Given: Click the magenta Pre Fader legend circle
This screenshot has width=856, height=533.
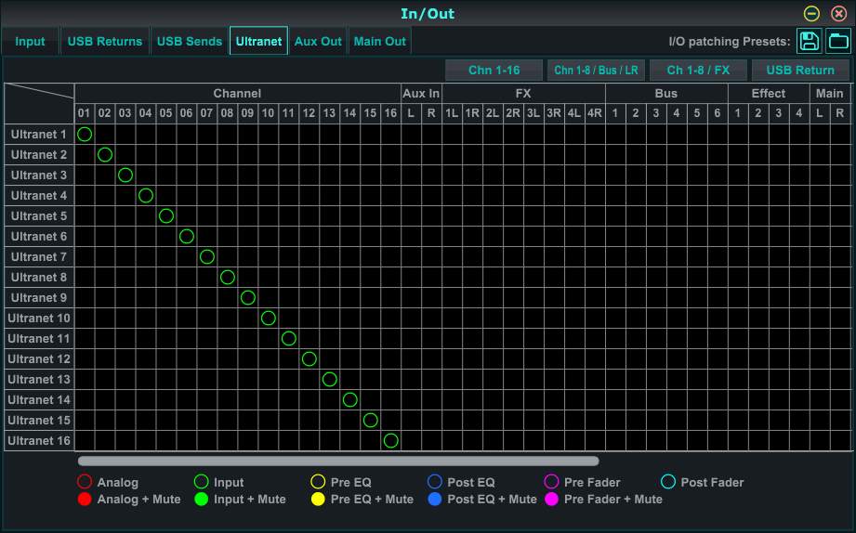Looking at the screenshot, I should [552, 482].
